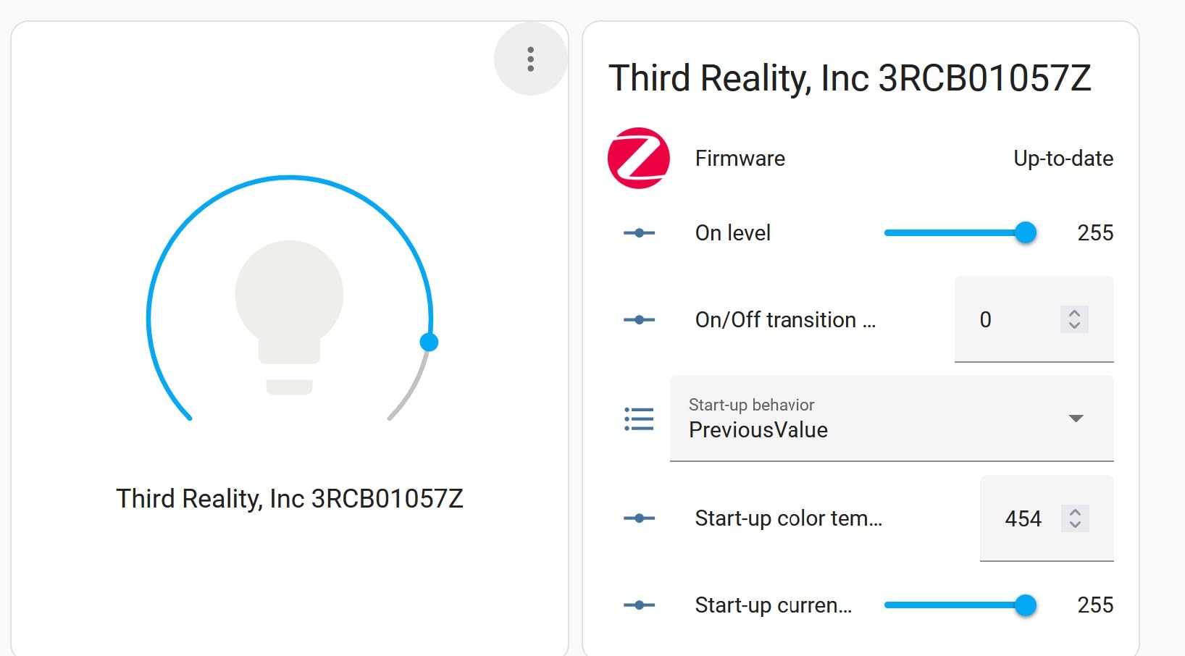Click the Third Reality device name under the bulb
The image size is (1185, 656).
[x=290, y=499]
